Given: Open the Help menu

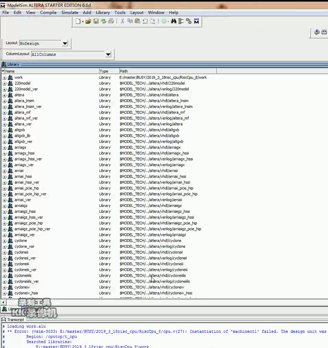Looking at the screenshot, I should 174,12.
